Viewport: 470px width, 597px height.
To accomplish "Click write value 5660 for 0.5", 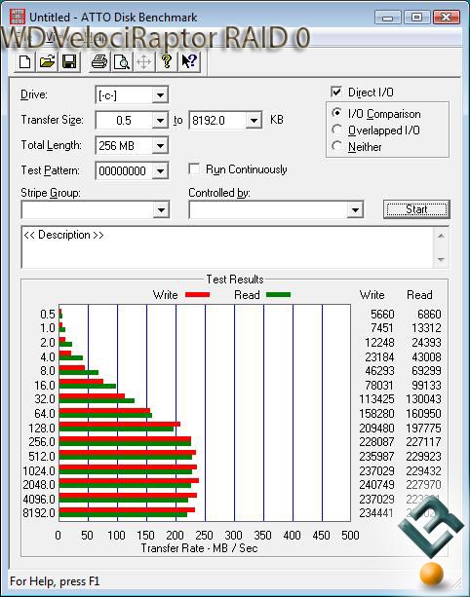I will click(x=382, y=315).
